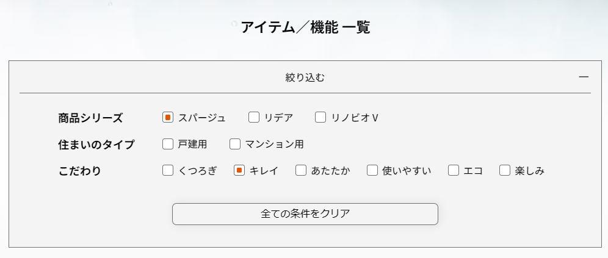This screenshot has width=608, height=258.
Task: Click the 使いやすい label text
Action: click(x=407, y=171)
